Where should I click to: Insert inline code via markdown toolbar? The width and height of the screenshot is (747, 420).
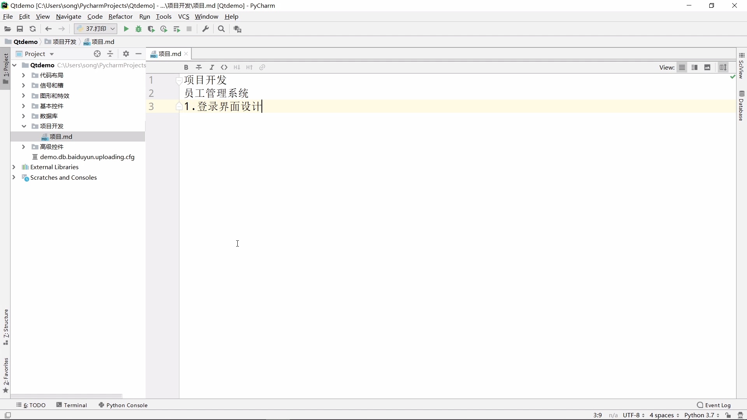coord(224,67)
